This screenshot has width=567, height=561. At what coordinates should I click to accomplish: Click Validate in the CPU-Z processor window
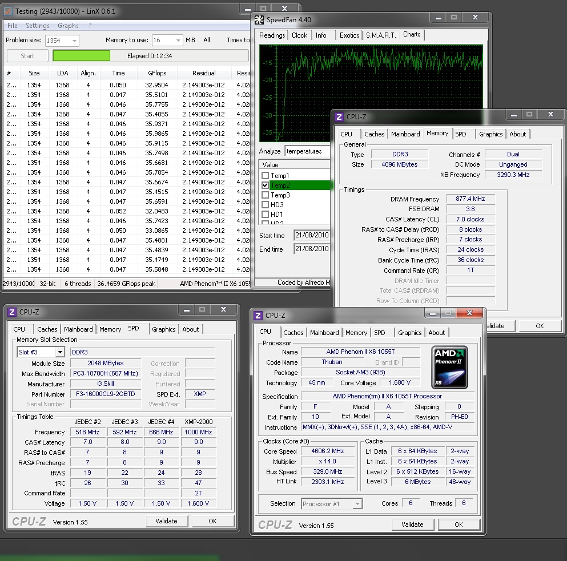coord(412,524)
